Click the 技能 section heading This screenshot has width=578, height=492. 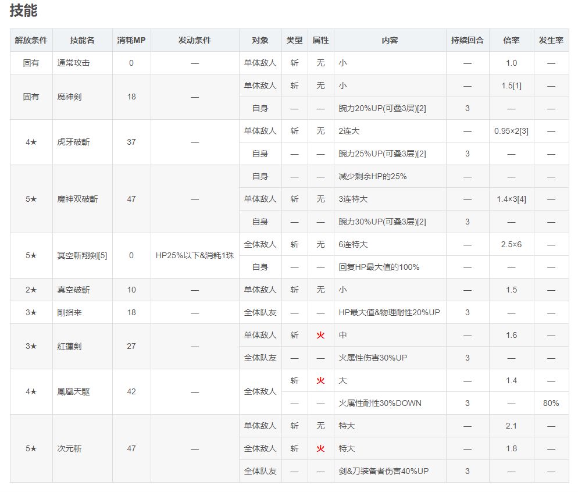coord(23,10)
